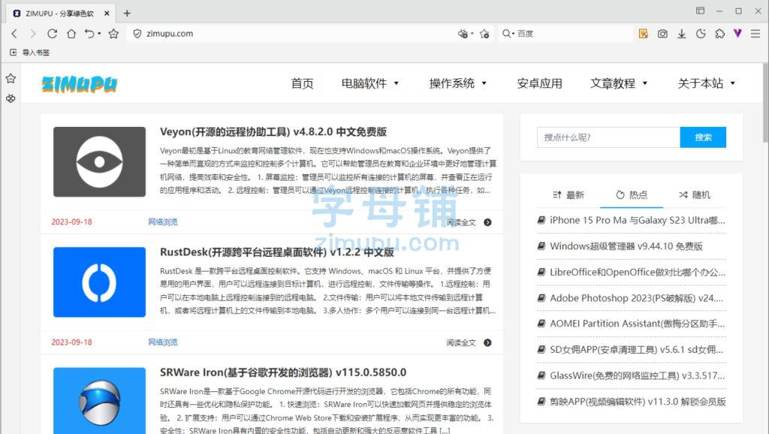Open the browser home page icon
The width and height of the screenshot is (769, 434).
coord(71,33)
